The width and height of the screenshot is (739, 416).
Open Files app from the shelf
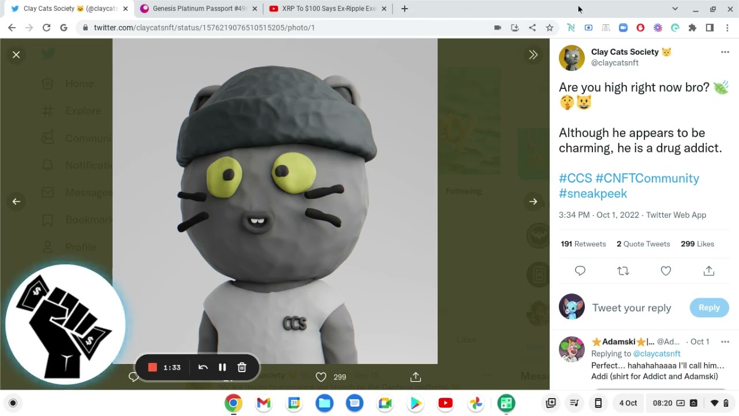[x=324, y=403]
